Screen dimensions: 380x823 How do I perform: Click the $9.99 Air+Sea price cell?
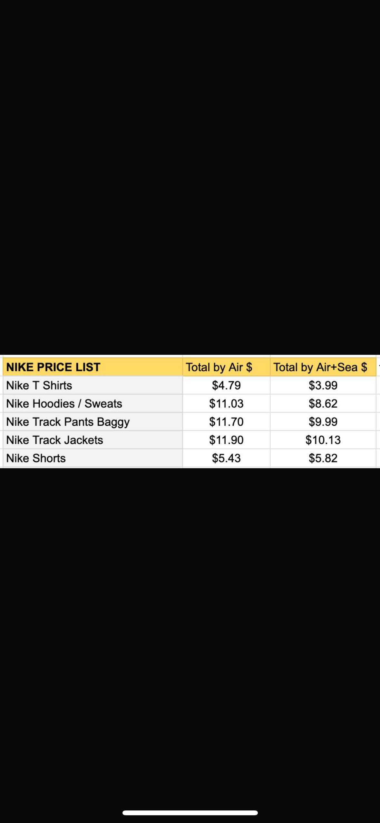coord(323,422)
